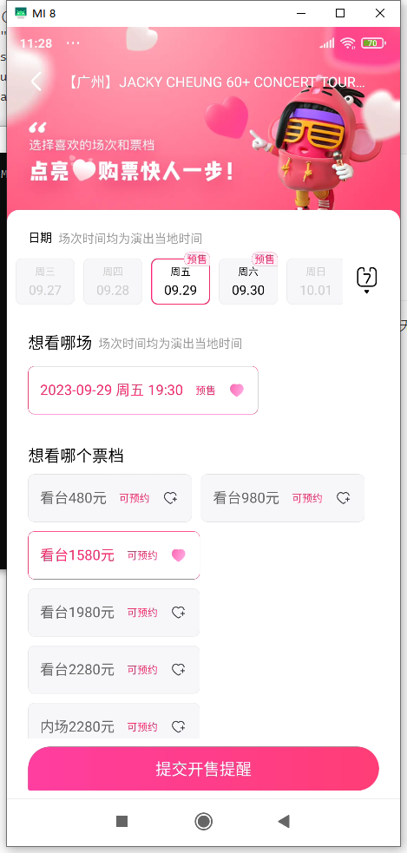Toggle heart on 看台980元 ticket tier
This screenshot has height=853, width=407.
coord(344,498)
